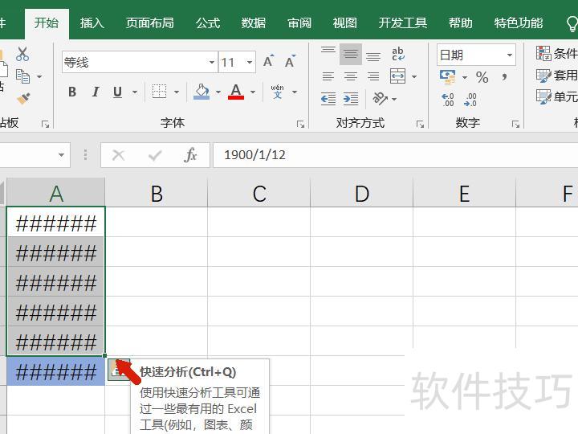Screen dimensions: 578x434
Task: Increase decimal places
Action: click(x=447, y=100)
